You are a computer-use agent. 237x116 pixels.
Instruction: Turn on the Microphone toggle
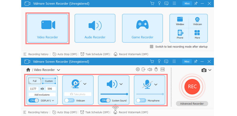pyautogui.click(x=141, y=100)
